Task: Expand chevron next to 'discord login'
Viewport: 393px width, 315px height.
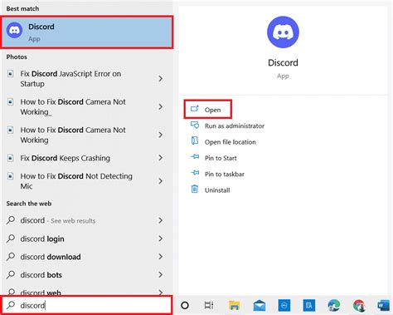Action: pyautogui.click(x=160, y=239)
